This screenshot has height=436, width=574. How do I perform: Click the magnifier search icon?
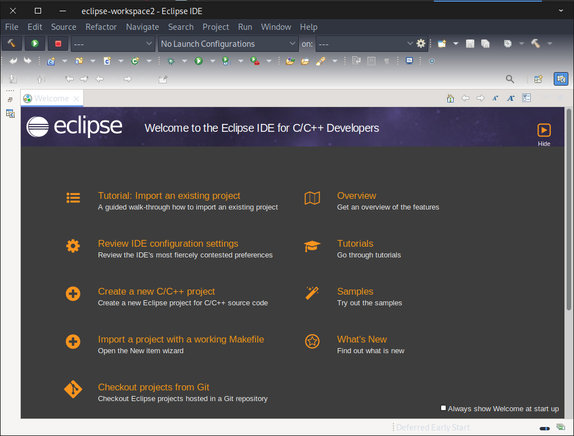click(510, 79)
